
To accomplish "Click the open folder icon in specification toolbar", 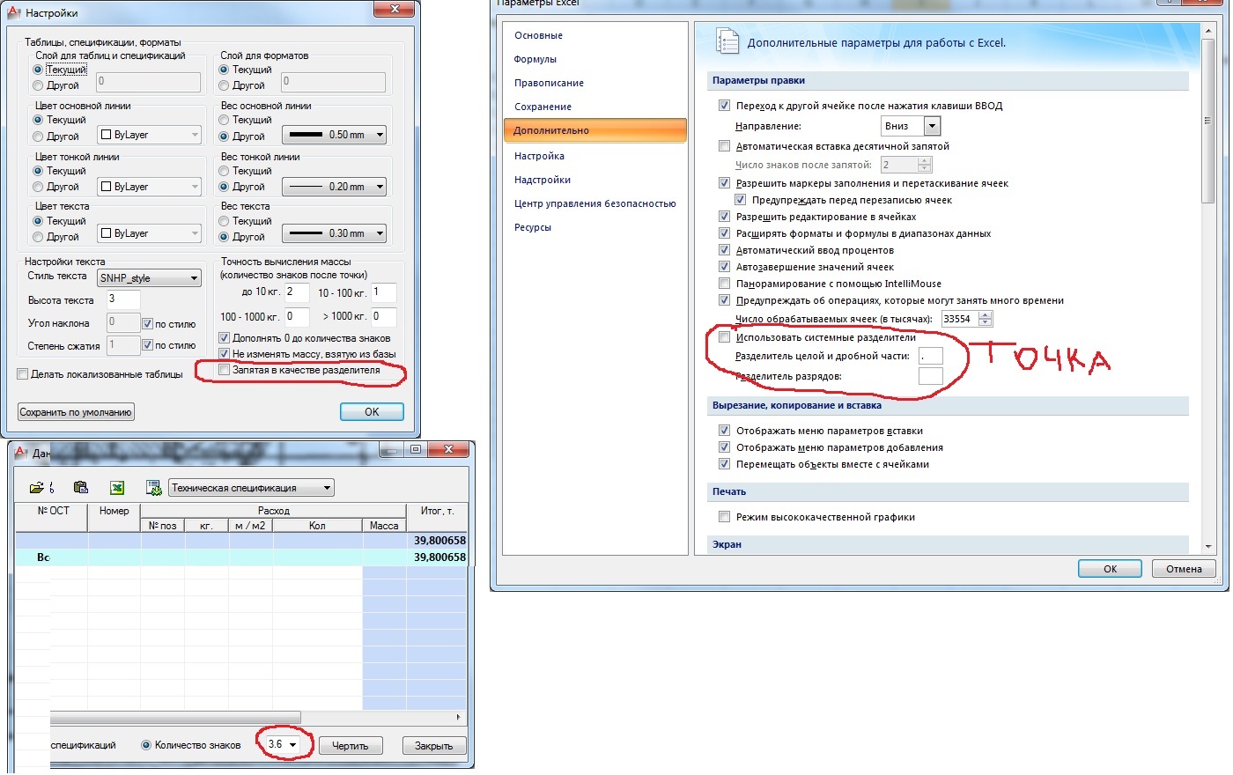I will coord(37,488).
